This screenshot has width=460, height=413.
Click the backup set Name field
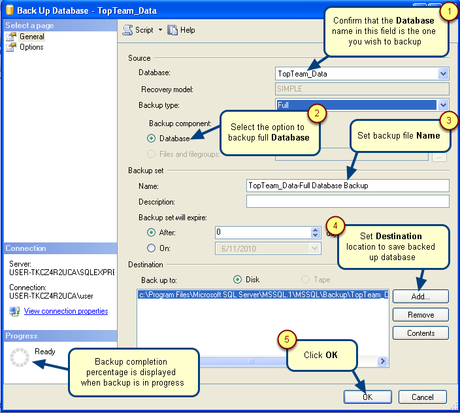point(348,186)
